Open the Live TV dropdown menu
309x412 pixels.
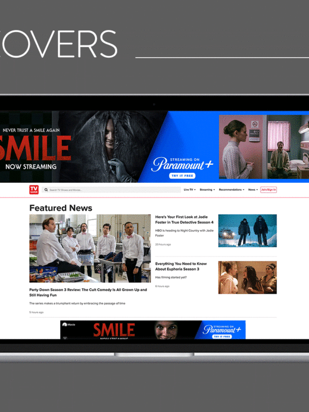pyautogui.click(x=190, y=190)
